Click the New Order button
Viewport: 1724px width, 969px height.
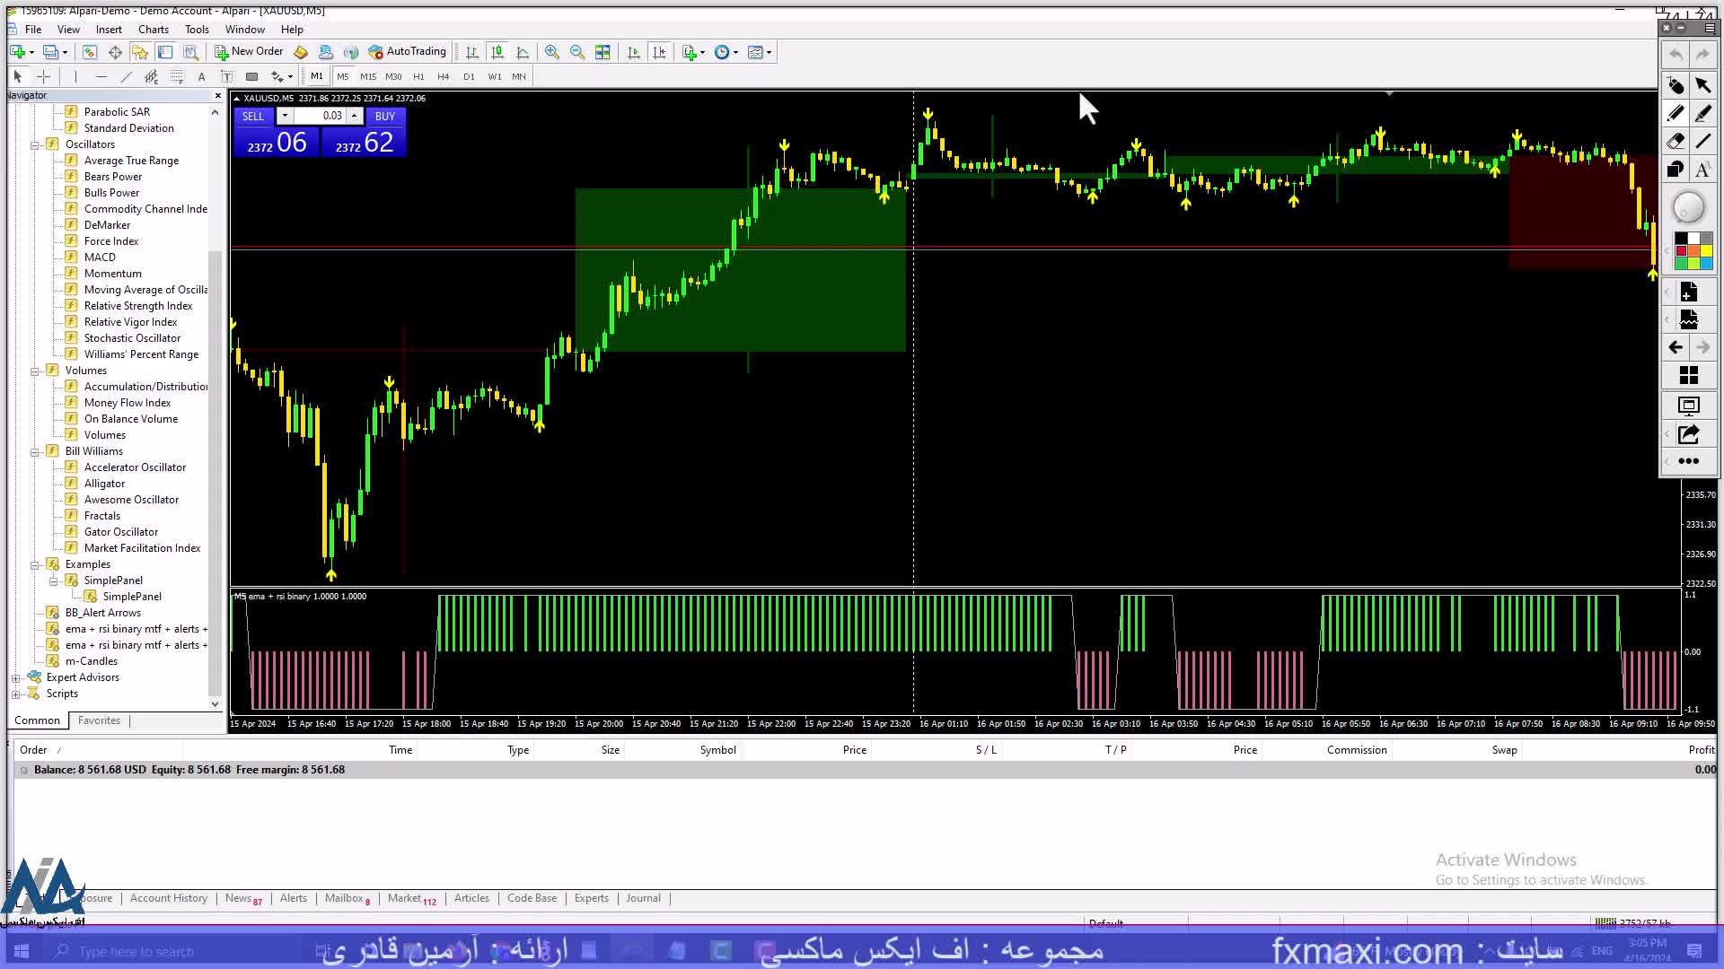[x=249, y=52]
